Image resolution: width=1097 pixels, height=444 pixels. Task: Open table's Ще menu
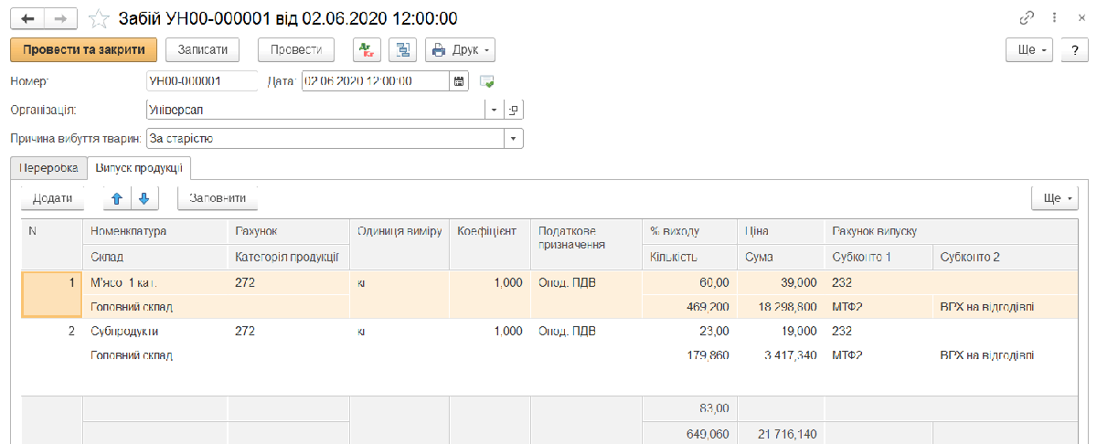[x=1054, y=197]
